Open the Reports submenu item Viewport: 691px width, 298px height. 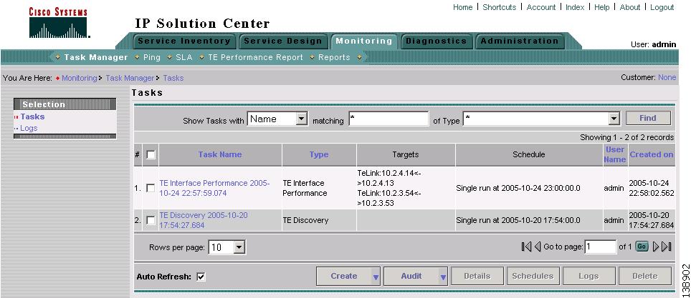[334, 57]
